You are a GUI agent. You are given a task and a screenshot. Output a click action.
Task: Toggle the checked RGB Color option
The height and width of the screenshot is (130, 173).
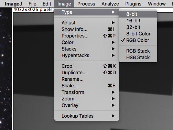tap(138, 40)
